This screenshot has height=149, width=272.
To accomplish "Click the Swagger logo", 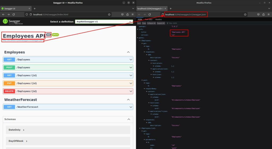I will pos(13,21).
